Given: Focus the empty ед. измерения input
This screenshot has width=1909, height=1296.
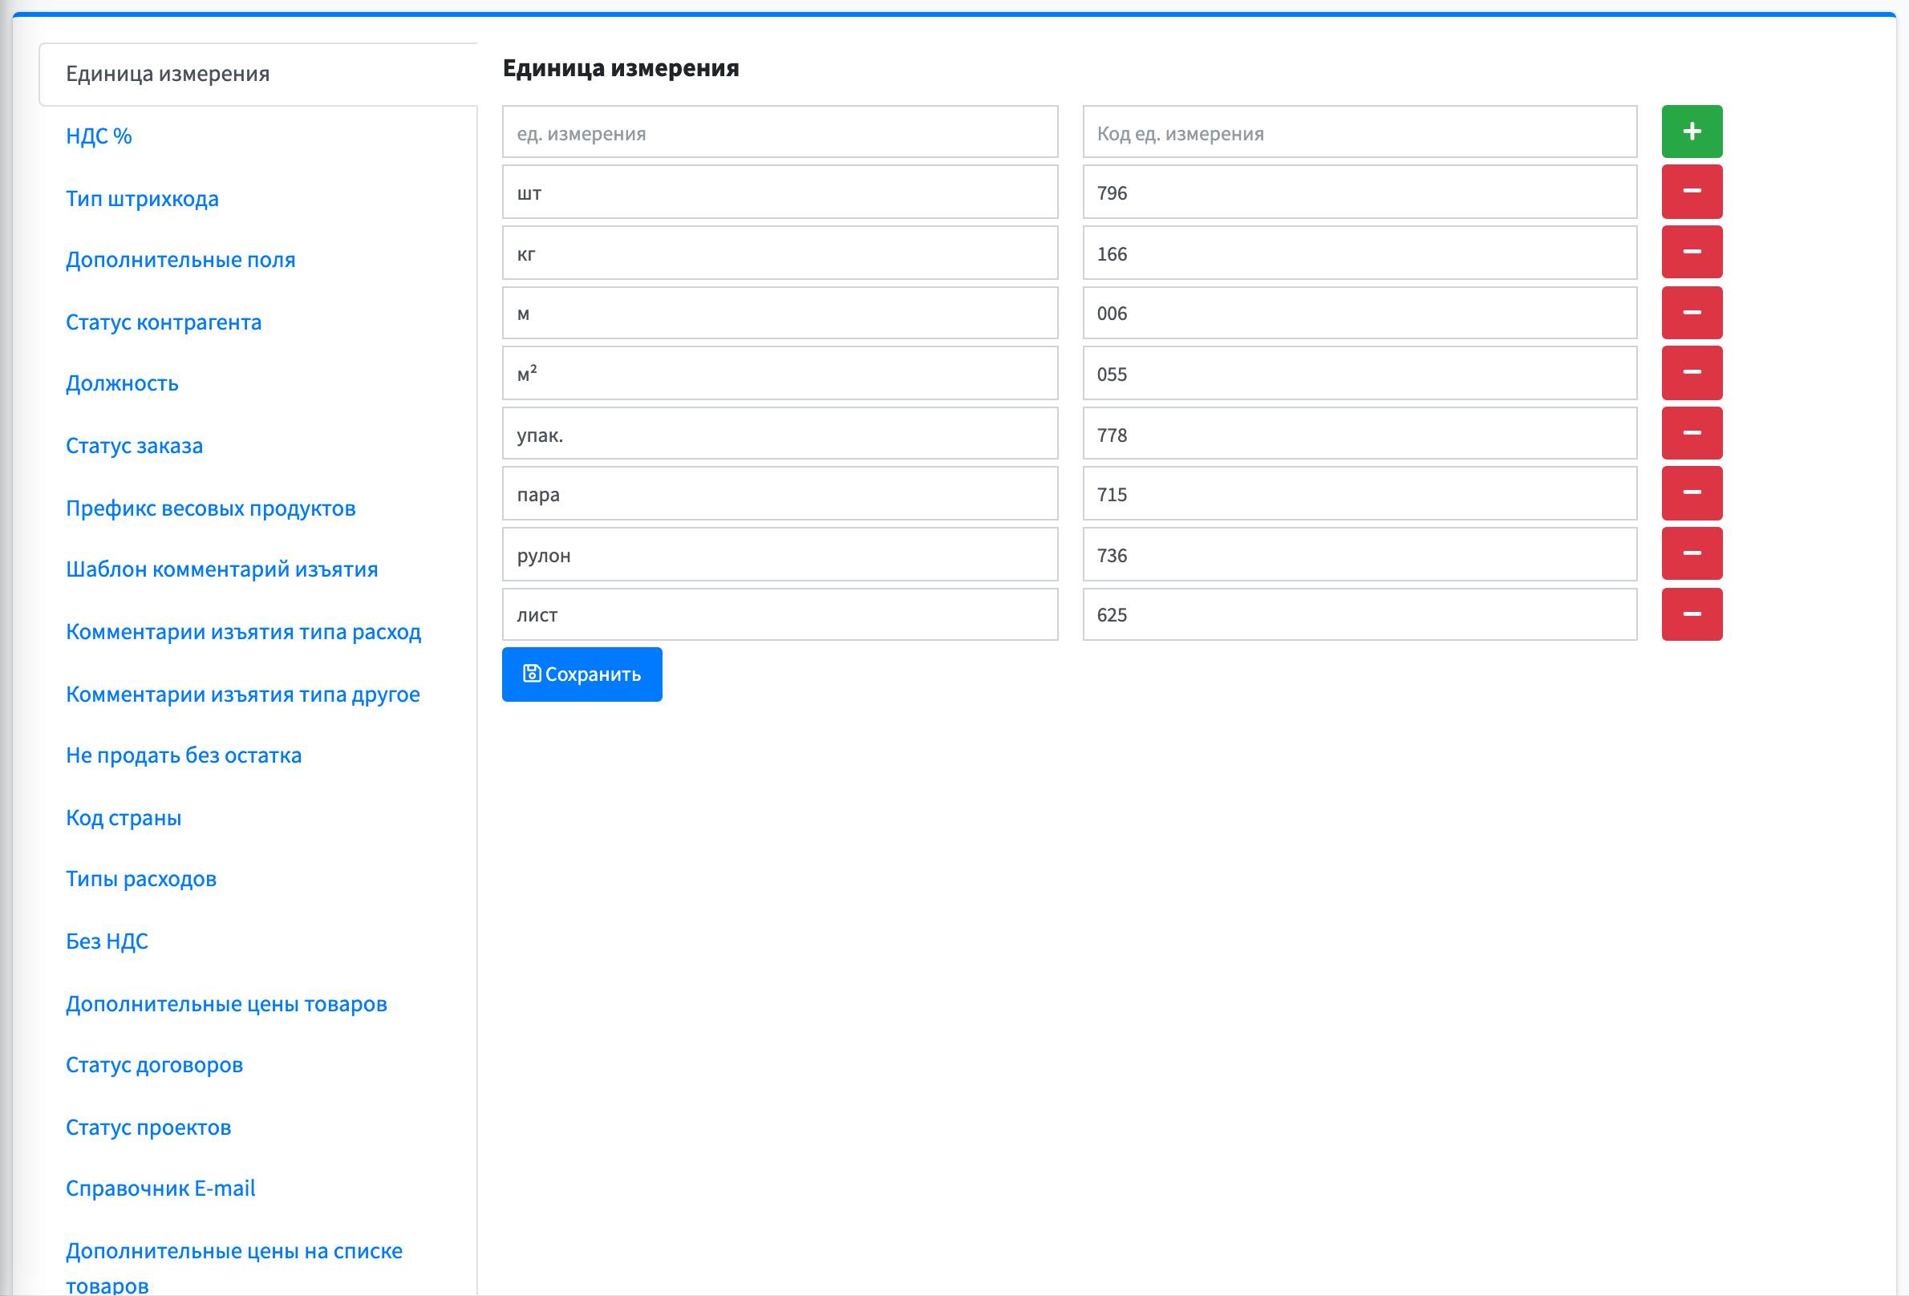Looking at the screenshot, I should 780,132.
